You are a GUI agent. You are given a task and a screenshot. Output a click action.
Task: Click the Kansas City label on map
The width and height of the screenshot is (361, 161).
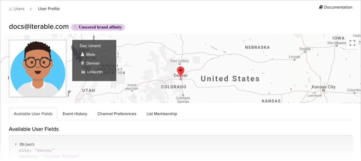(x=323, y=87)
